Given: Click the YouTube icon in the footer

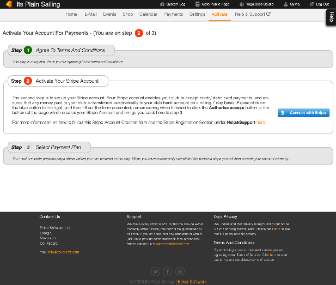Looking at the screenshot, I should [180, 271].
